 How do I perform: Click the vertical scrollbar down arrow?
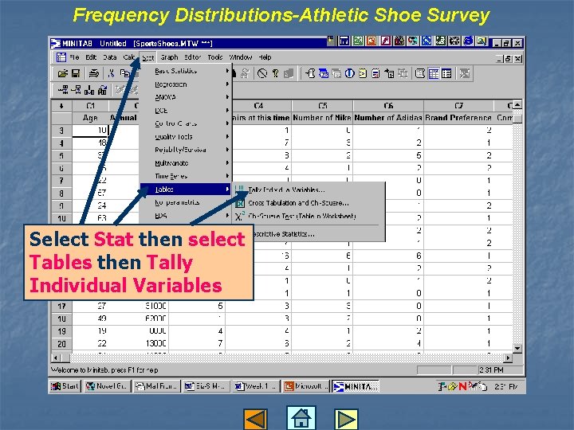(x=517, y=349)
